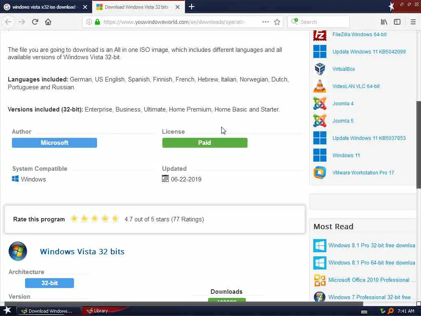
Task: Click the Windows 11 text link
Action: tap(346, 155)
